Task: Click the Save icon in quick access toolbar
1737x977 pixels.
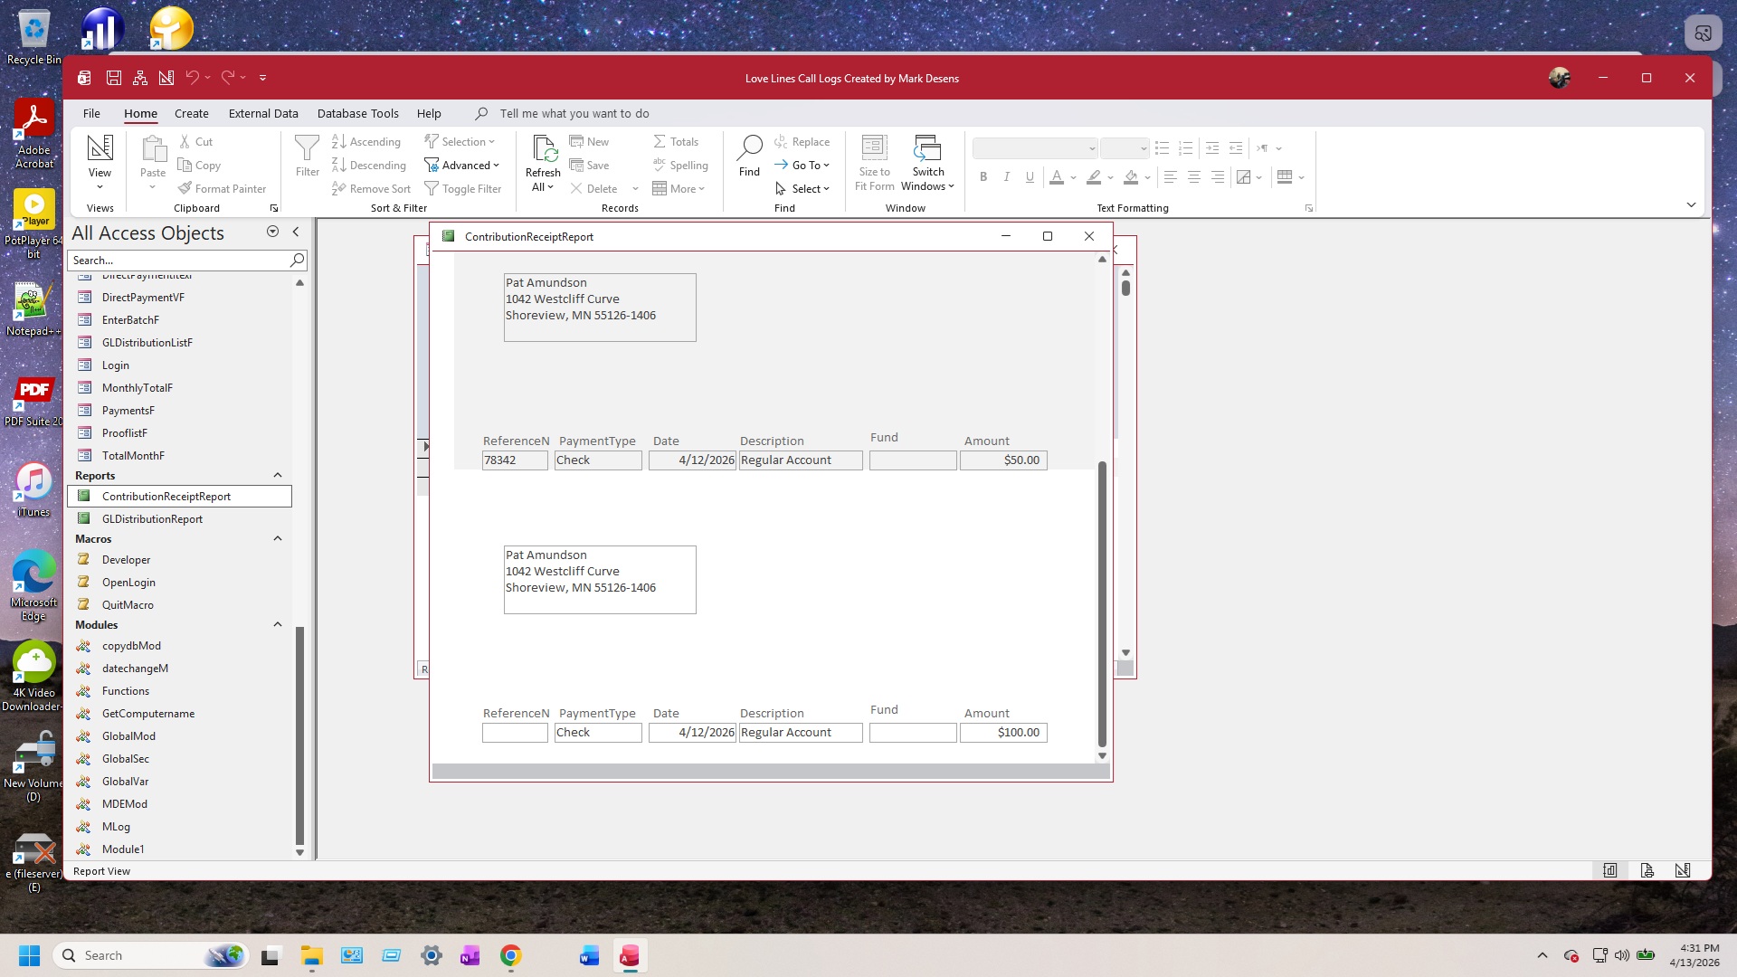Action: [x=114, y=78]
